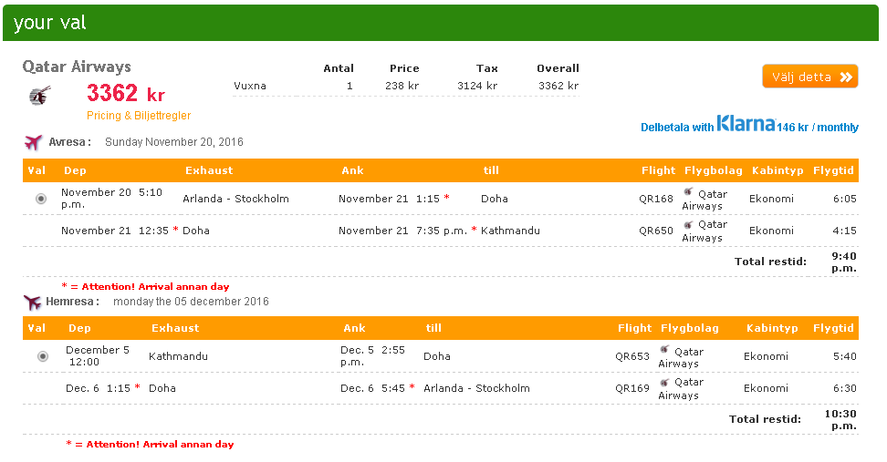Viewport: 887px width, 462px height.
Task: Click flight duration 6:30 in the QR169 row
Action: click(845, 388)
